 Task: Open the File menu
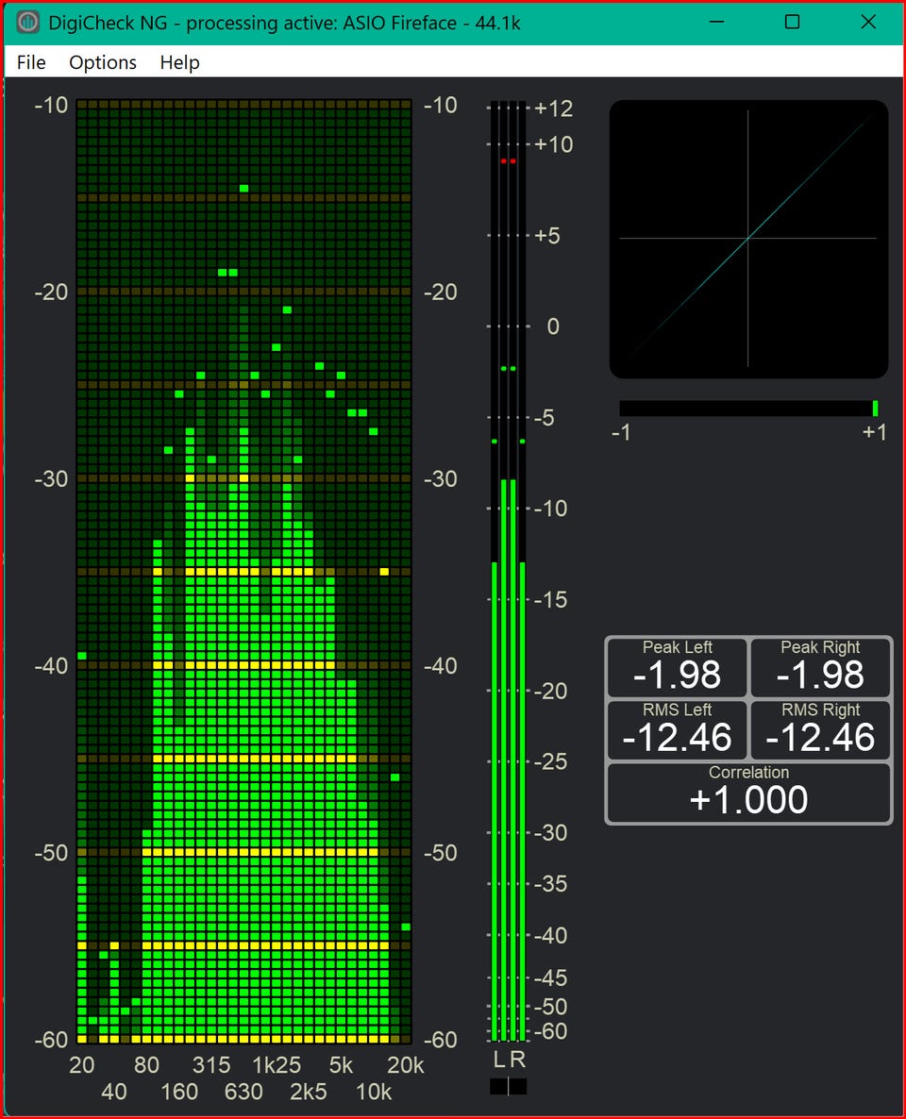tap(31, 62)
